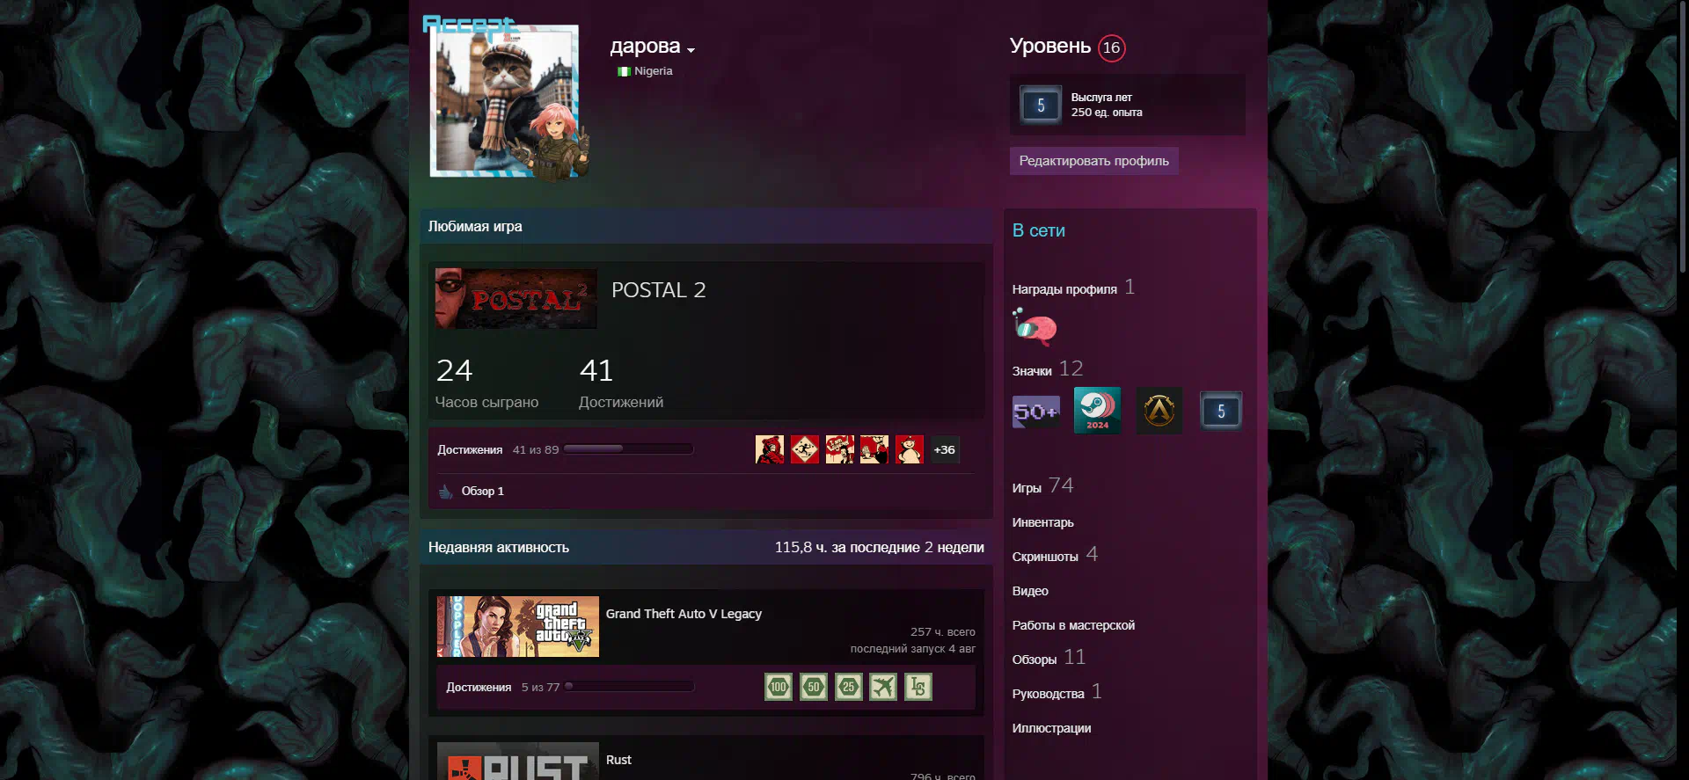Show the +36 more achievements
This screenshot has height=780, width=1689.
coord(944,449)
